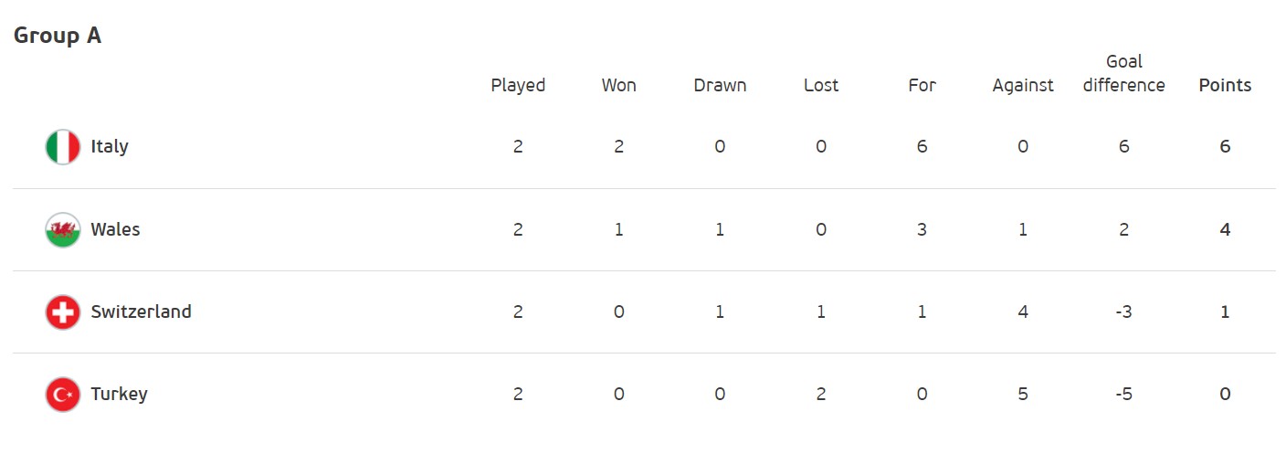Screen dimensions: 1286x454
Task: Select the Turkey team name
Action: point(119,395)
